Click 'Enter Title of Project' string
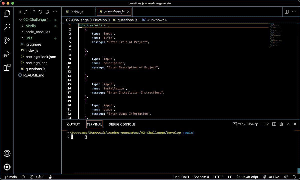This screenshot has width=300, height=180. (128, 42)
